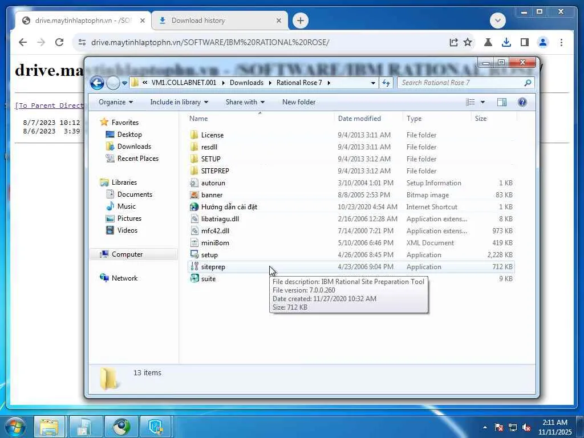Click the taskbar volume muted icon

[x=526, y=427]
